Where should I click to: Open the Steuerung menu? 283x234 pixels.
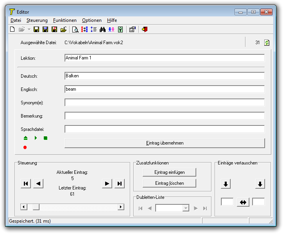coord(37,20)
